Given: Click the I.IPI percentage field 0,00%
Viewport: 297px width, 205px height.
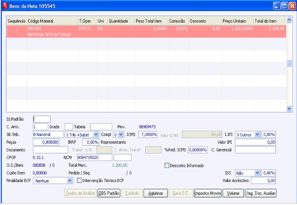Looking at the screenshot, I should click(x=268, y=135).
